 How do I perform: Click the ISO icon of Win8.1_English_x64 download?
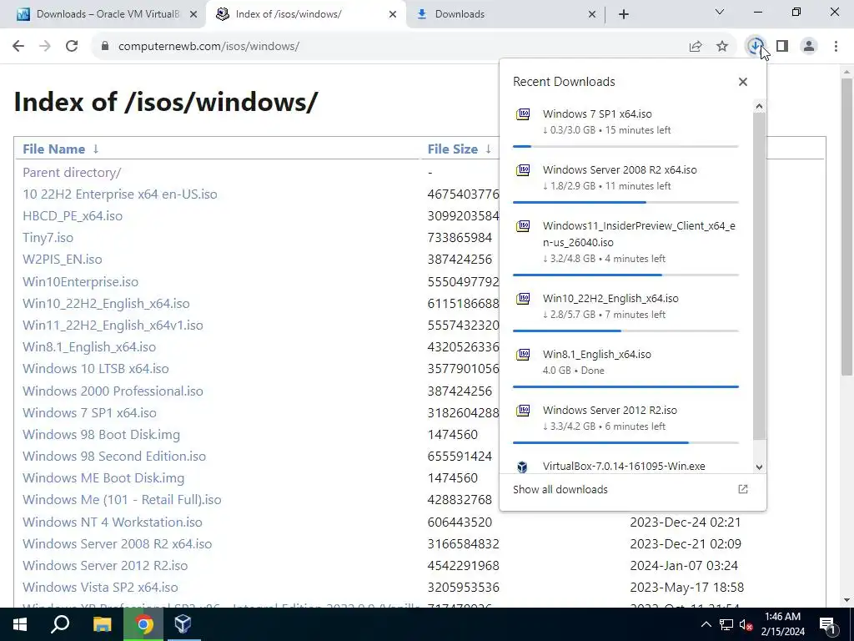tap(523, 354)
